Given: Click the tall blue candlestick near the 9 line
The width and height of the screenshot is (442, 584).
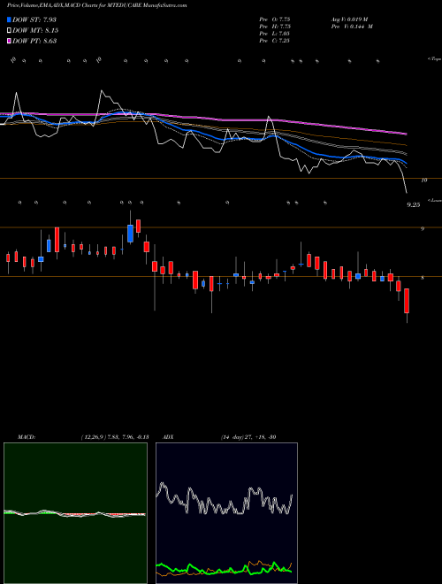Looking at the screenshot, I should [130, 234].
